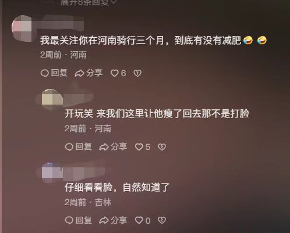Reply to the comment about 减肥
Screen dimensions: 290x233
point(54,73)
